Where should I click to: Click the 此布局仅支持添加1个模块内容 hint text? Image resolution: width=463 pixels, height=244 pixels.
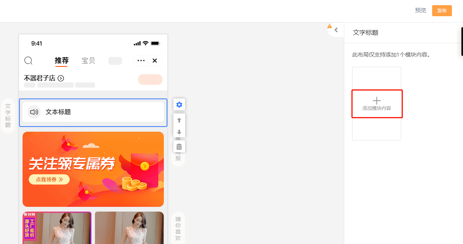point(391,55)
